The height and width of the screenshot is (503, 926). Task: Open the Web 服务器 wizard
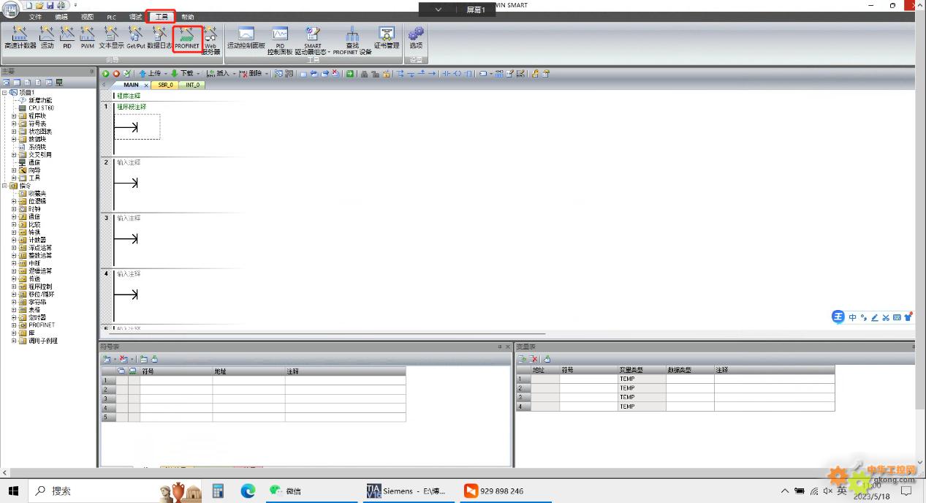coord(210,40)
